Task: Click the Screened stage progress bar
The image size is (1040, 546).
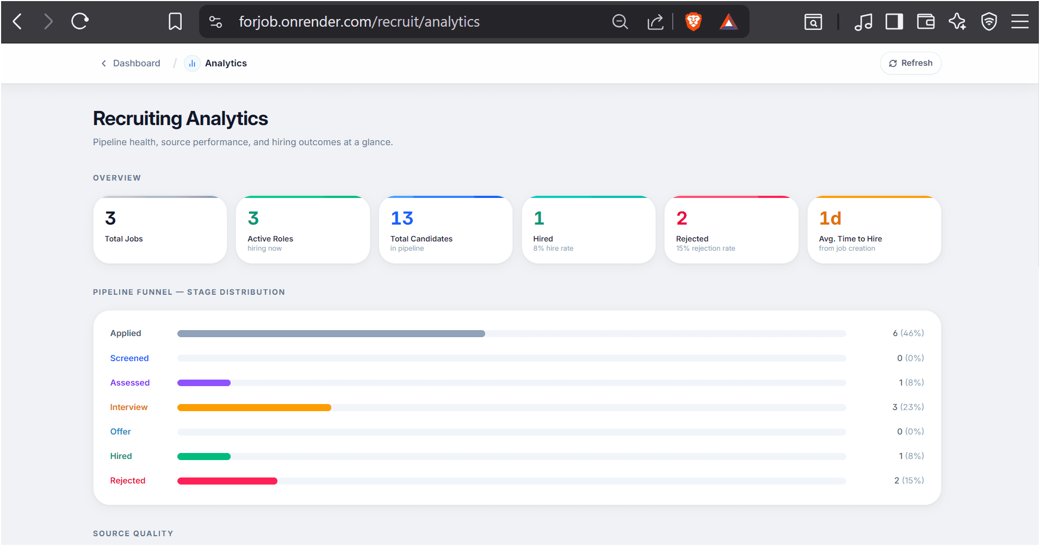Action: pos(511,358)
